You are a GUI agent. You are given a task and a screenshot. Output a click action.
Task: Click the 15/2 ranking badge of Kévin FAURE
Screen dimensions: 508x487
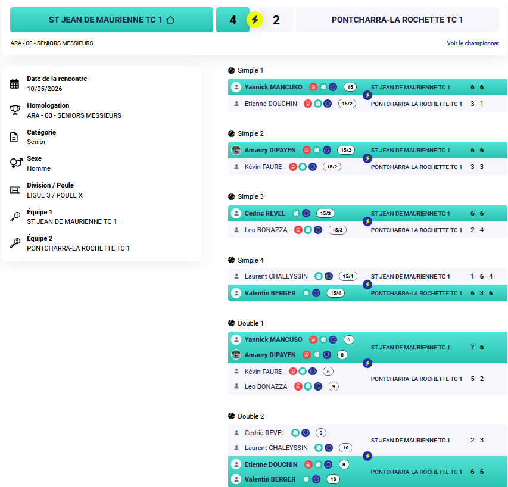[332, 167]
